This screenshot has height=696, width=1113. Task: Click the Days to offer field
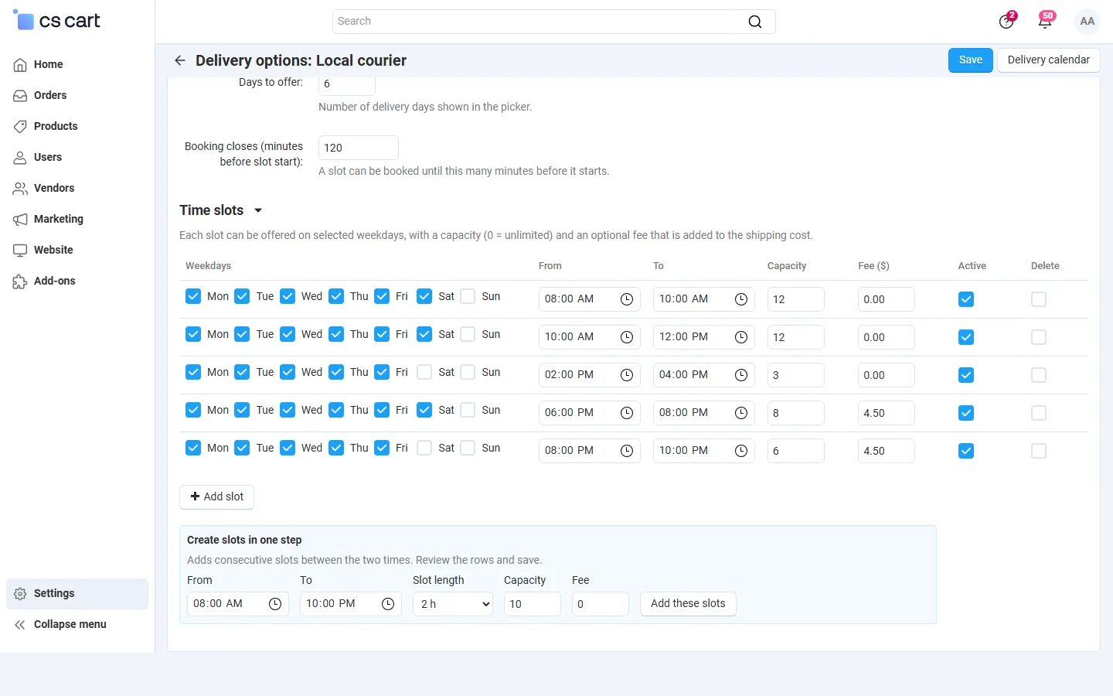click(x=347, y=85)
